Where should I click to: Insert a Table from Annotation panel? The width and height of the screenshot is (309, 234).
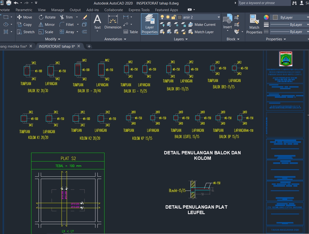130,32
